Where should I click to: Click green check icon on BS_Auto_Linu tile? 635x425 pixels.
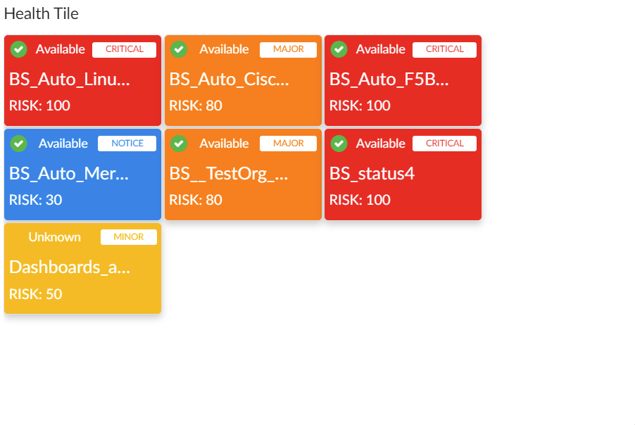coord(19,49)
